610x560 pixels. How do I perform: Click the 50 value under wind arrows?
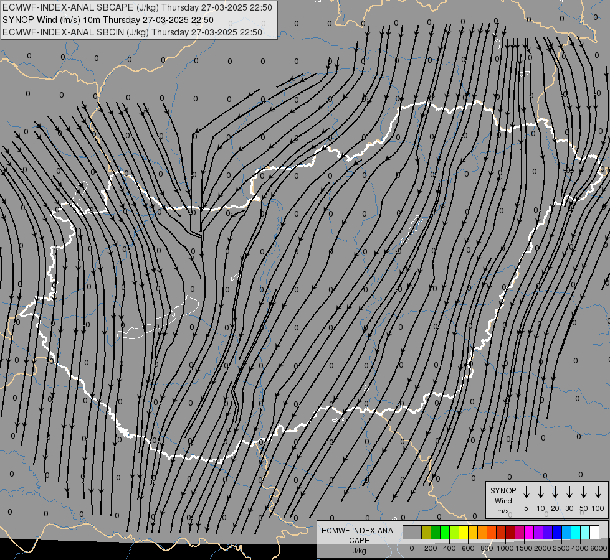coord(584,508)
